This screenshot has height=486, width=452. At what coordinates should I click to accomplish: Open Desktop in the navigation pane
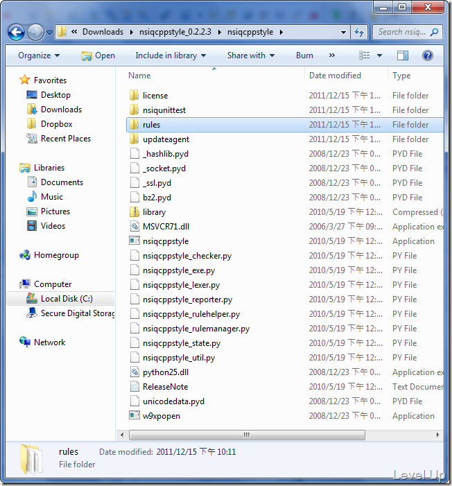[49, 95]
